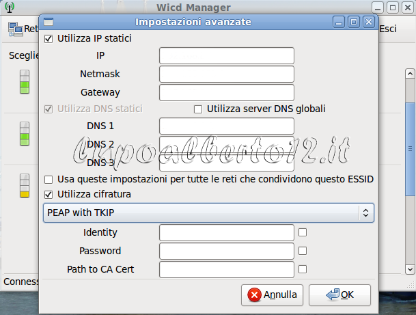Focus the Netmask input field

pyautogui.click(x=227, y=74)
